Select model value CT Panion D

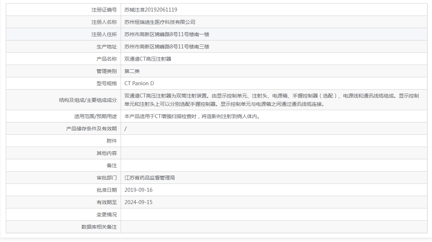(x=139, y=83)
